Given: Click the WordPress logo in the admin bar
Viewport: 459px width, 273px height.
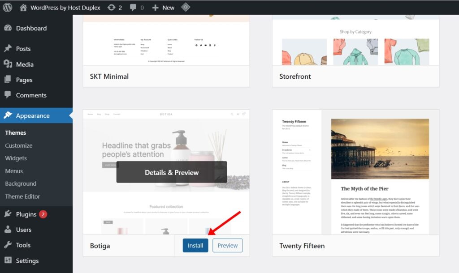Looking at the screenshot, I should tap(7, 7).
